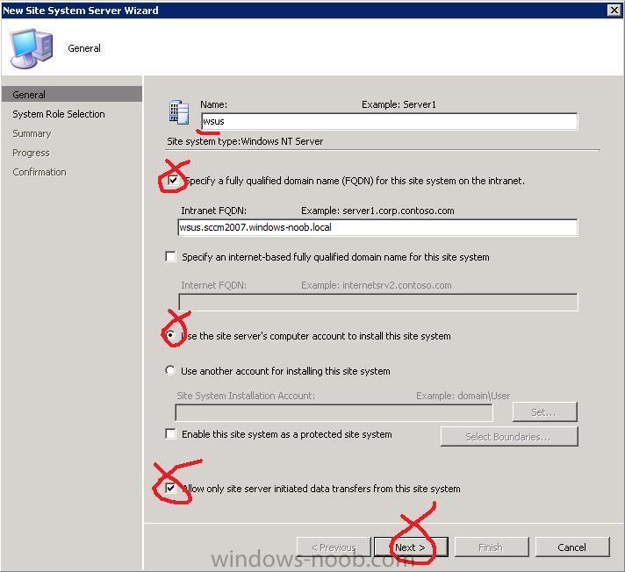Select Use the site server's computer account
Viewport: 625px width, 572px height.
(x=170, y=335)
